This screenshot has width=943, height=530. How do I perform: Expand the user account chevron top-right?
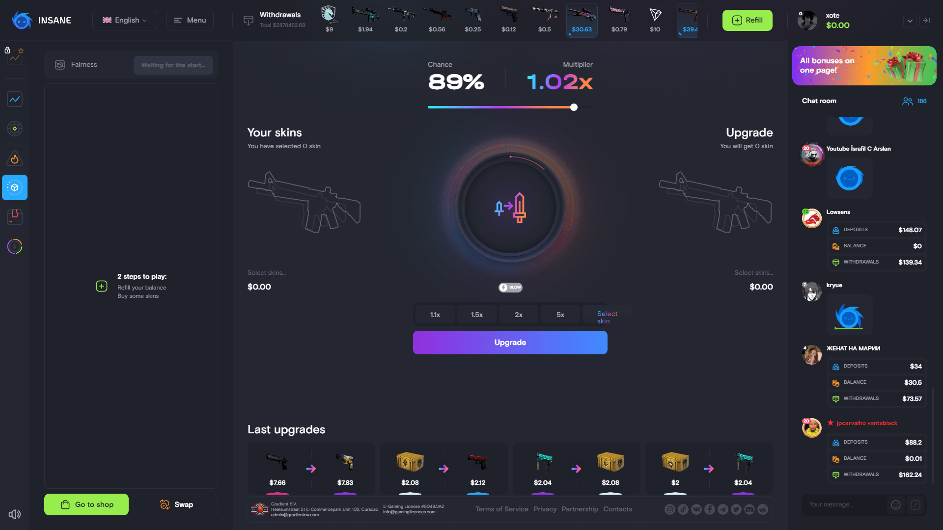910,21
